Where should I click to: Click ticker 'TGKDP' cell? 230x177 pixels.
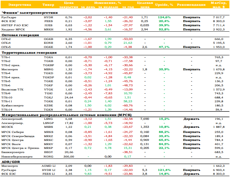click(x=49, y=77)
